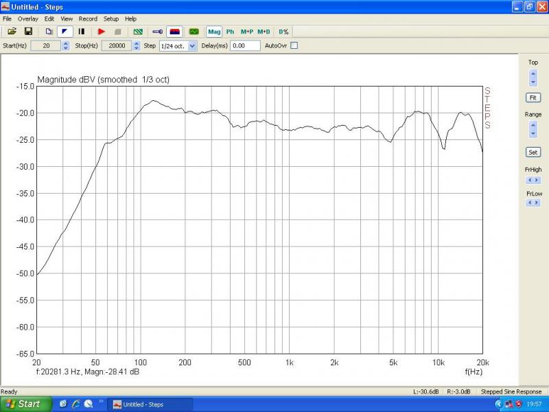Click the Start(Hz) spinner arrows
The width and height of the screenshot is (549, 412).
[x=66, y=45]
